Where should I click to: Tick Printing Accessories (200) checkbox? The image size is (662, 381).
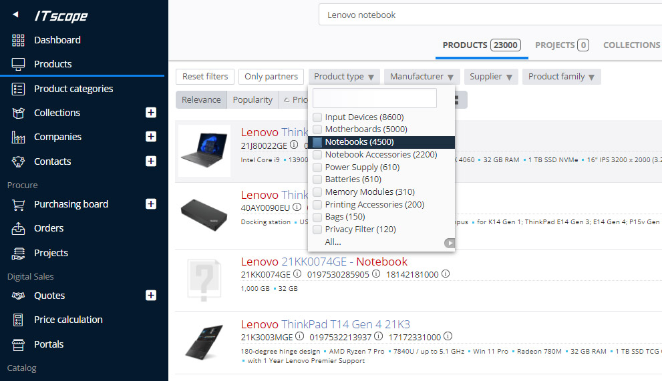317,205
